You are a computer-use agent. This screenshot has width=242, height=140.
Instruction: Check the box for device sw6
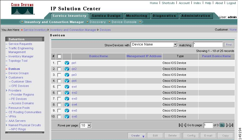tap(59, 116)
